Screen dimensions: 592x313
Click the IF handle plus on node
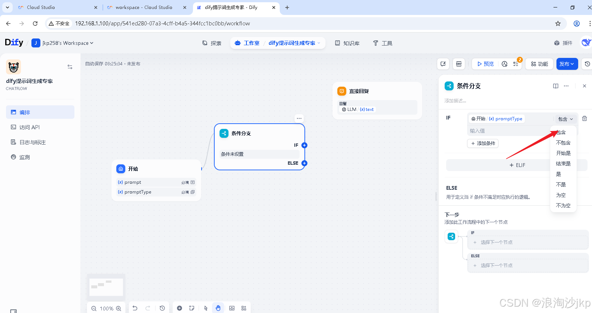[x=304, y=145]
